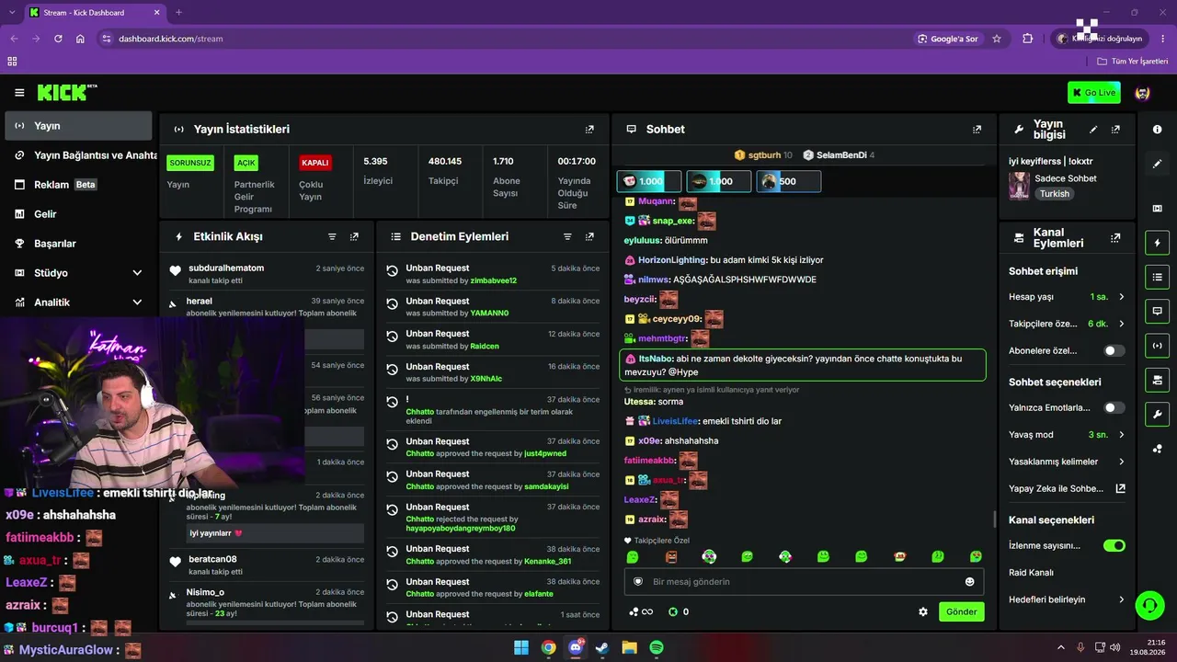The width and height of the screenshot is (1177, 662).
Task: Click the first green emote in the quick emote row
Action: click(633, 556)
